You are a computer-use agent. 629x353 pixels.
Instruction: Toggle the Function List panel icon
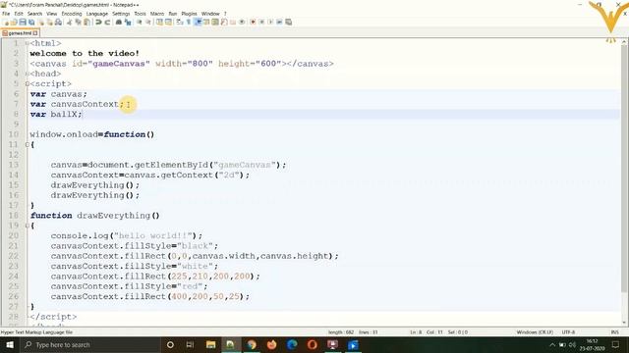pos(224,23)
